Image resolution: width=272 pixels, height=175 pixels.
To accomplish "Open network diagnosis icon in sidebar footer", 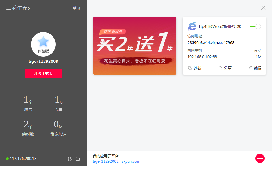I will point(70,159).
